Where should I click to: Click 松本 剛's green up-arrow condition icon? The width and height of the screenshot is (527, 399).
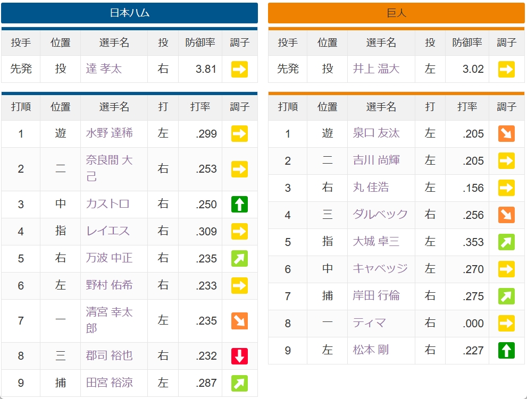click(506, 351)
